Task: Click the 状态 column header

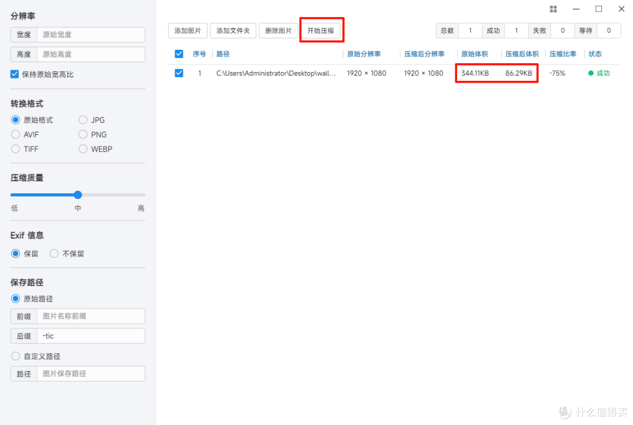Action: click(595, 54)
